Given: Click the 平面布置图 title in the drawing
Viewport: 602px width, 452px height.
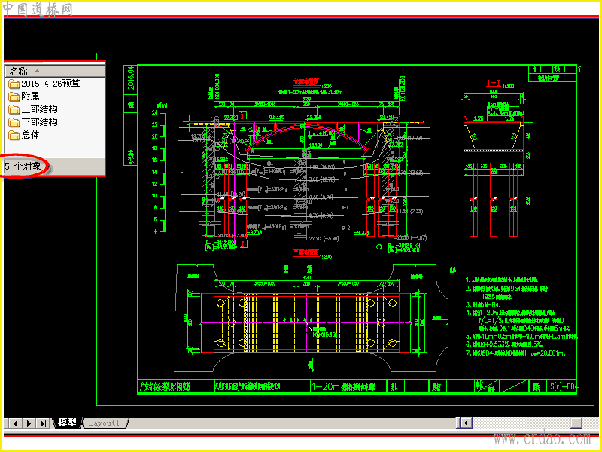Looking at the screenshot, I should coord(306,252).
